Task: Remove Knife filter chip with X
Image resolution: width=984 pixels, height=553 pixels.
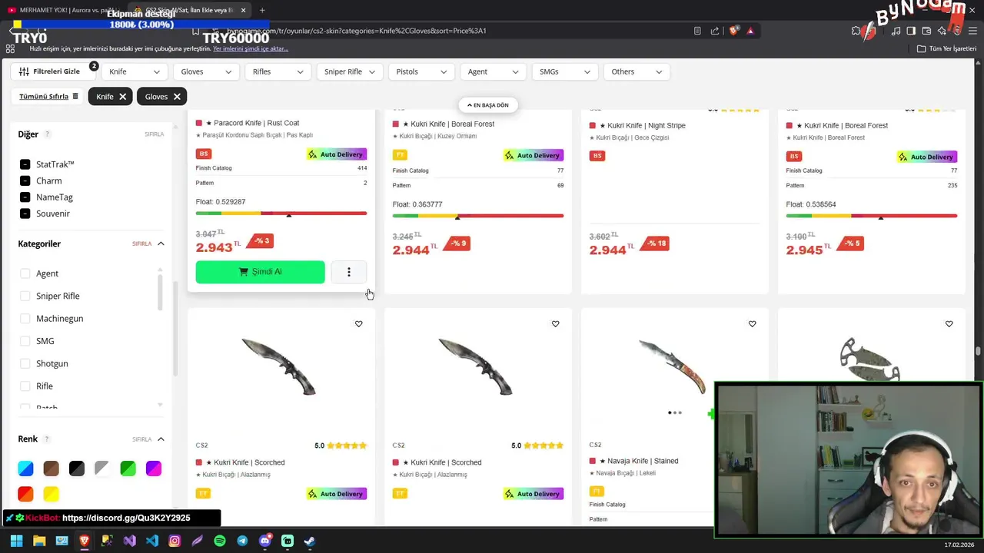Action: click(x=122, y=97)
